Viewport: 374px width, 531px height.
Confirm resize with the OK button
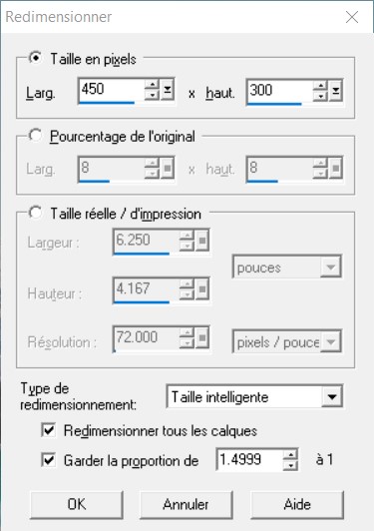[77, 505]
